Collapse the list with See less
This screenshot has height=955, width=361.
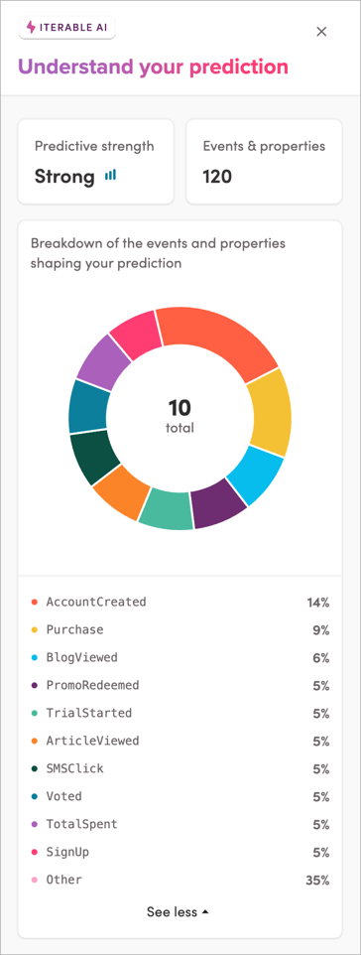179,911
